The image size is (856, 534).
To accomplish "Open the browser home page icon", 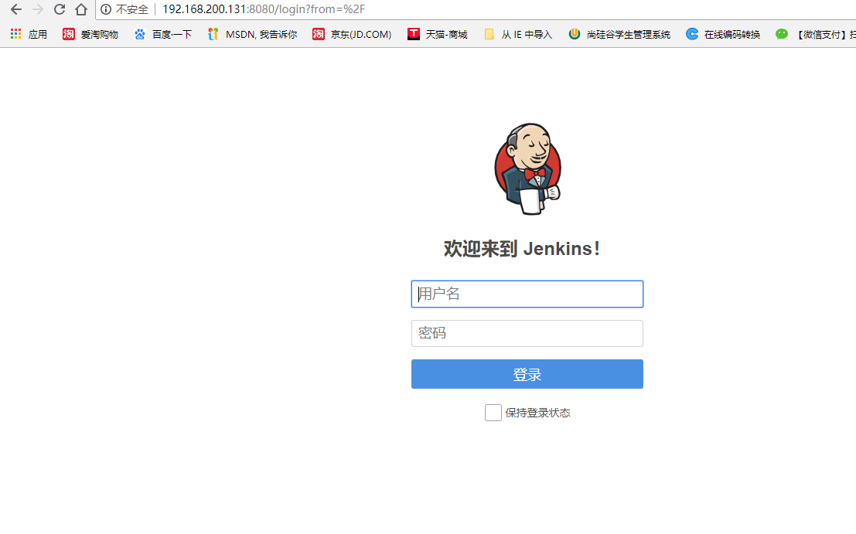I will 81,9.
